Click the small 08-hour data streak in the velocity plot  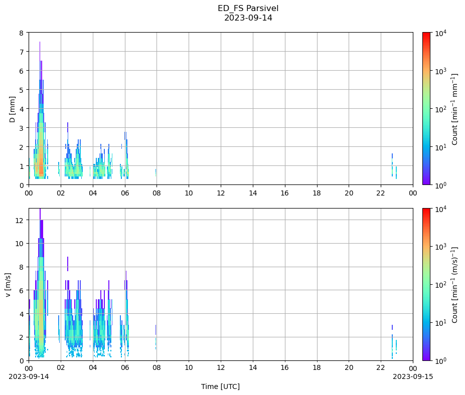(156, 337)
